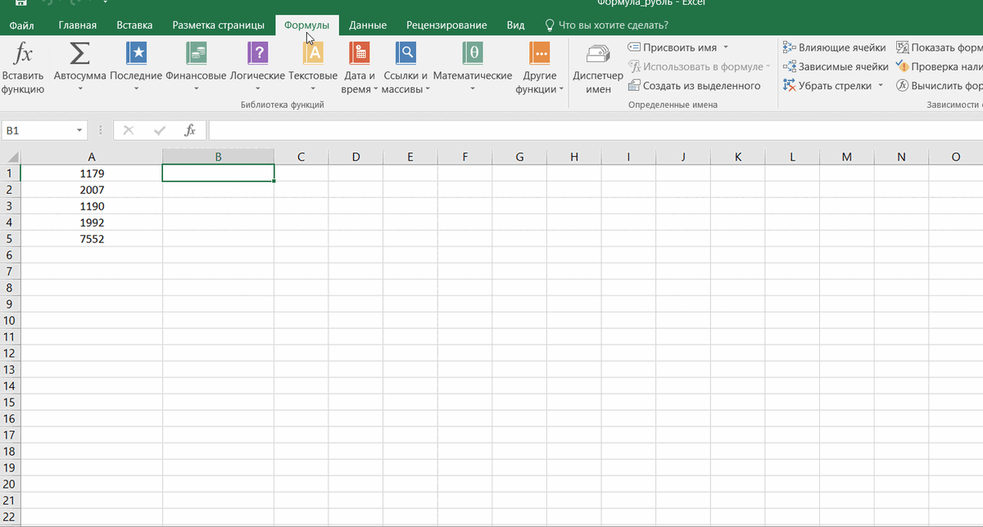Open the Другие функции icon
Image resolution: width=983 pixels, height=527 pixels.
(540, 54)
